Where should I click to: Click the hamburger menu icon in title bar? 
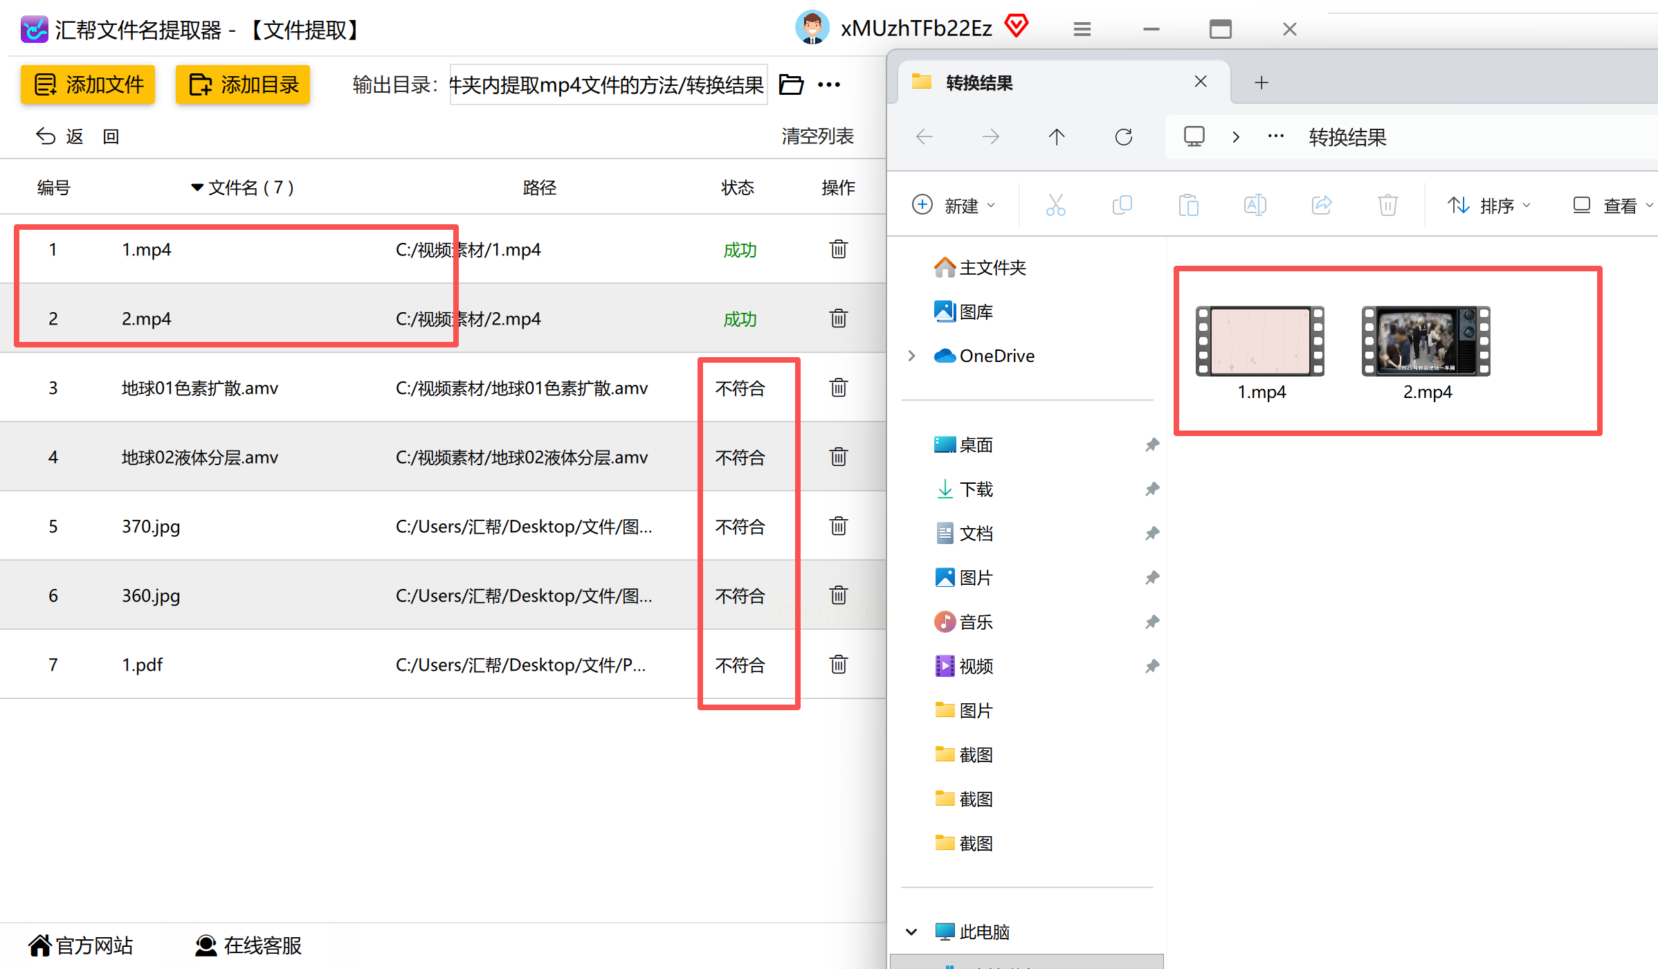pos(1082,29)
